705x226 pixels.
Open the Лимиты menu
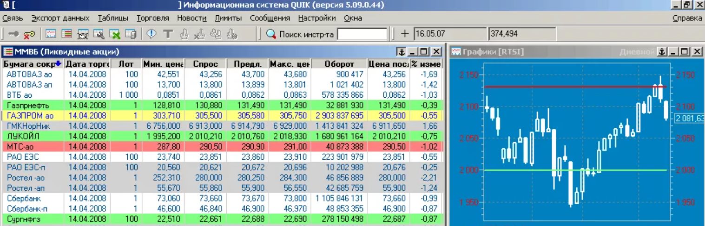click(x=228, y=19)
